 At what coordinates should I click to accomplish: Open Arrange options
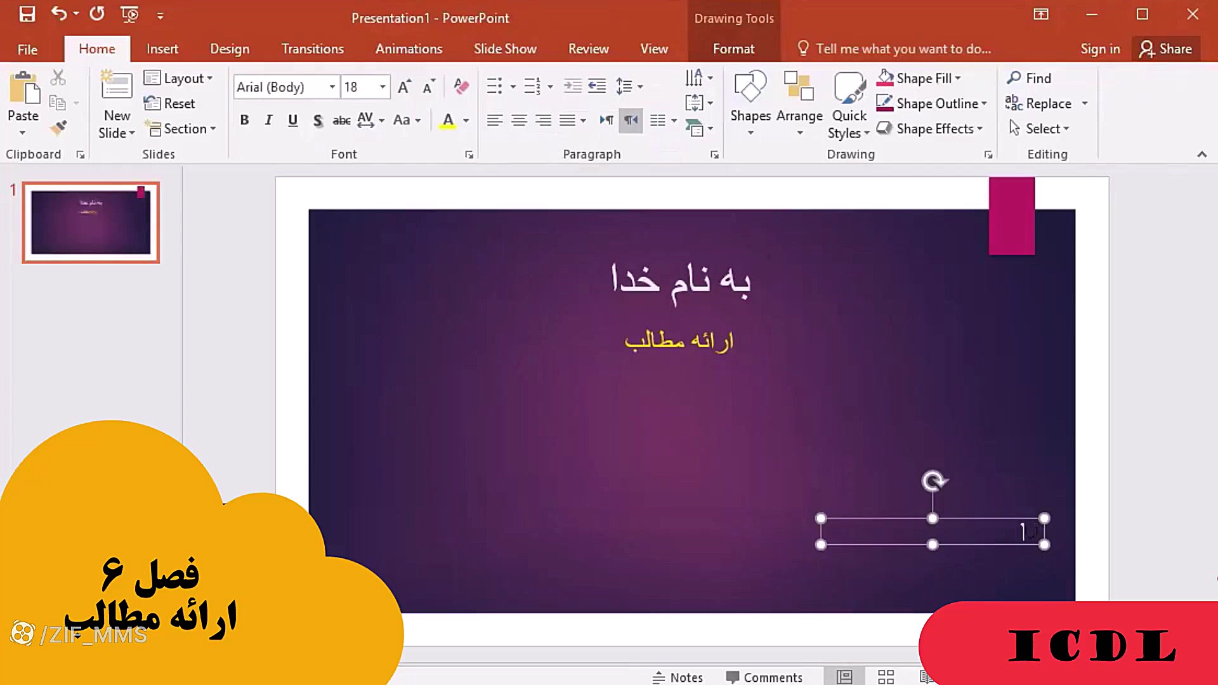coord(799,104)
